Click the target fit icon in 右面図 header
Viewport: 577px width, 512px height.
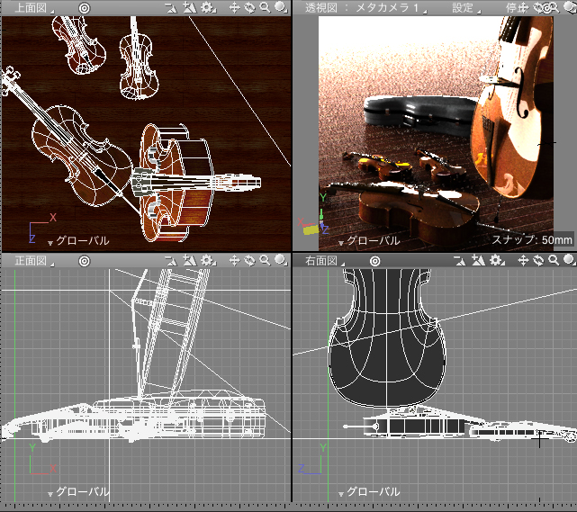pos(375,261)
